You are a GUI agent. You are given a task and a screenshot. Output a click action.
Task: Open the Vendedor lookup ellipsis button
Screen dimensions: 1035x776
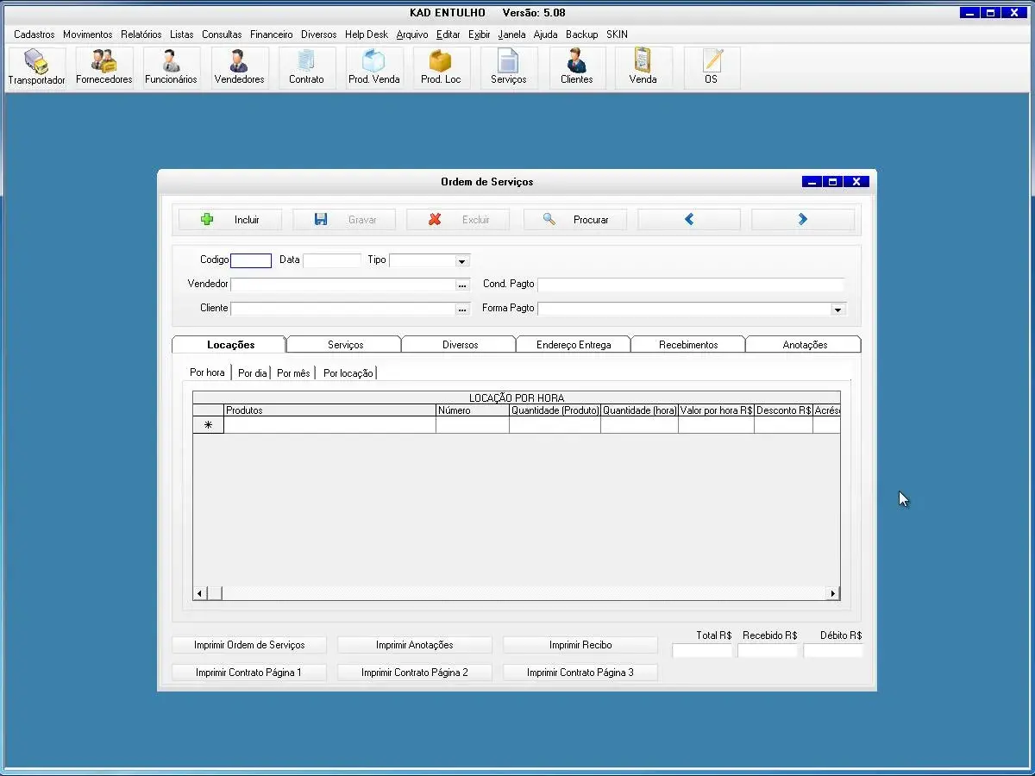[x=462, y=285]
